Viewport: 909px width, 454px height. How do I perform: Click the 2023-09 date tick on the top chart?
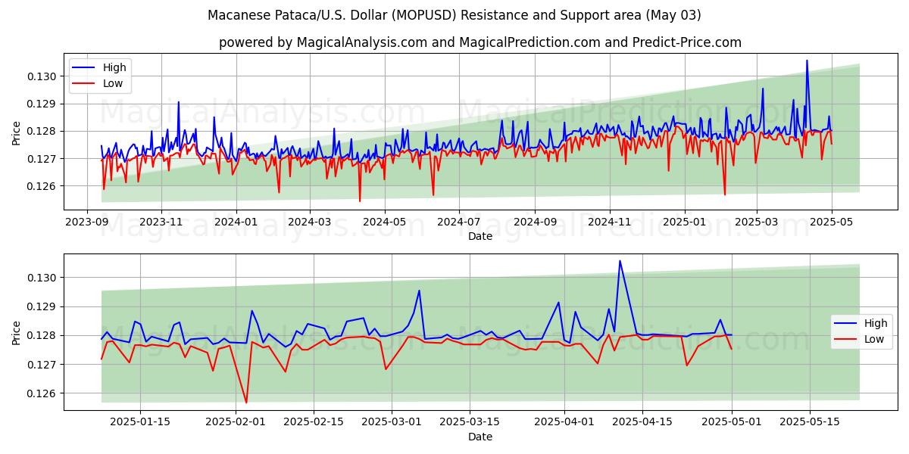pos(86,222)
